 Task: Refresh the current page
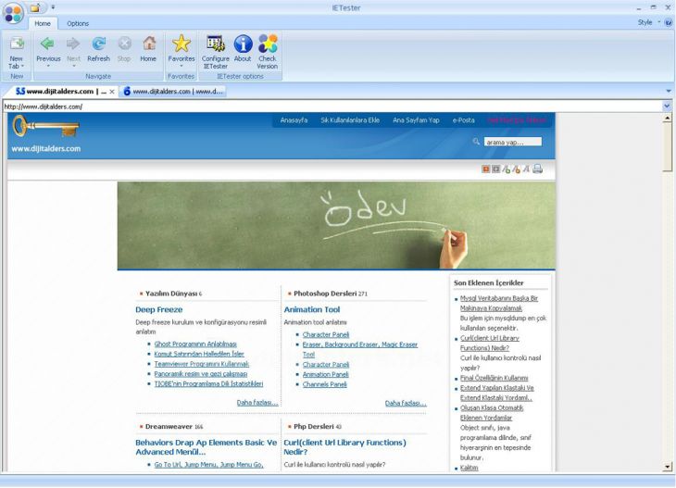pos(98,45)
